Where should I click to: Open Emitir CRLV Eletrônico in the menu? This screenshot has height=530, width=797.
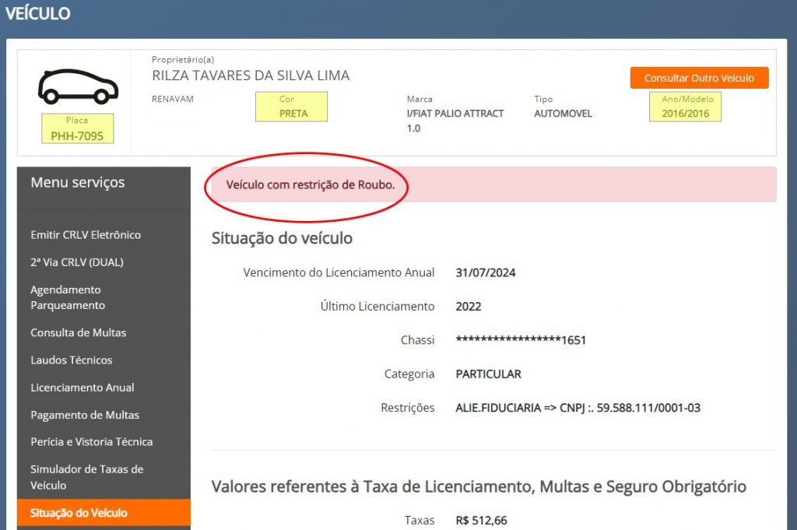pos(86,235)
